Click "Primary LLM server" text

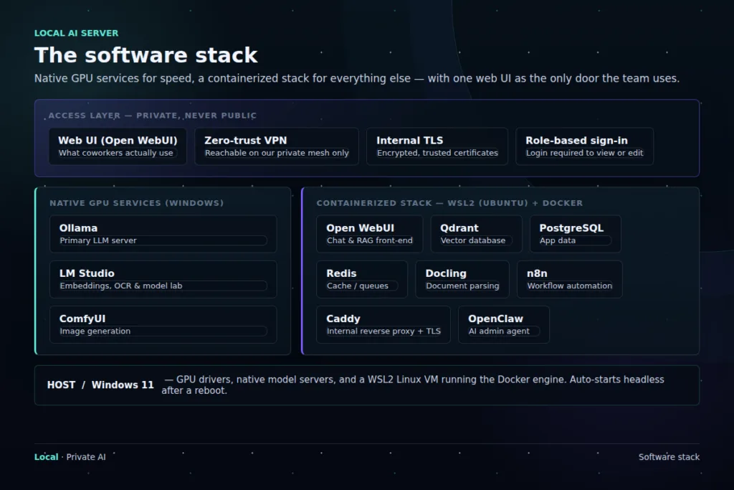coord(98,240)
